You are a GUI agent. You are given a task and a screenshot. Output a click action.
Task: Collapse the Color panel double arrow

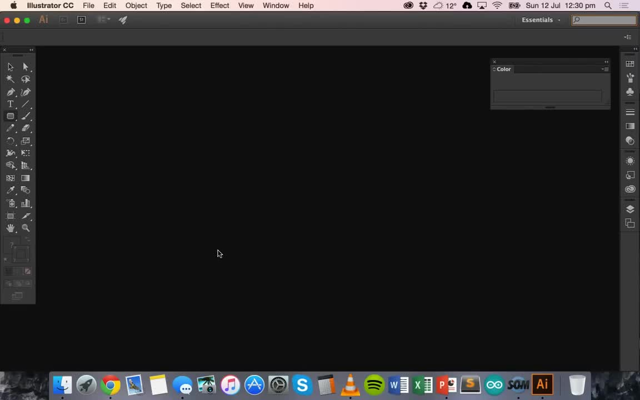tap(606, 62)
